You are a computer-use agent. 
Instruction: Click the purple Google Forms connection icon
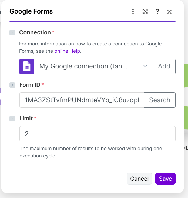click(27, 67)
